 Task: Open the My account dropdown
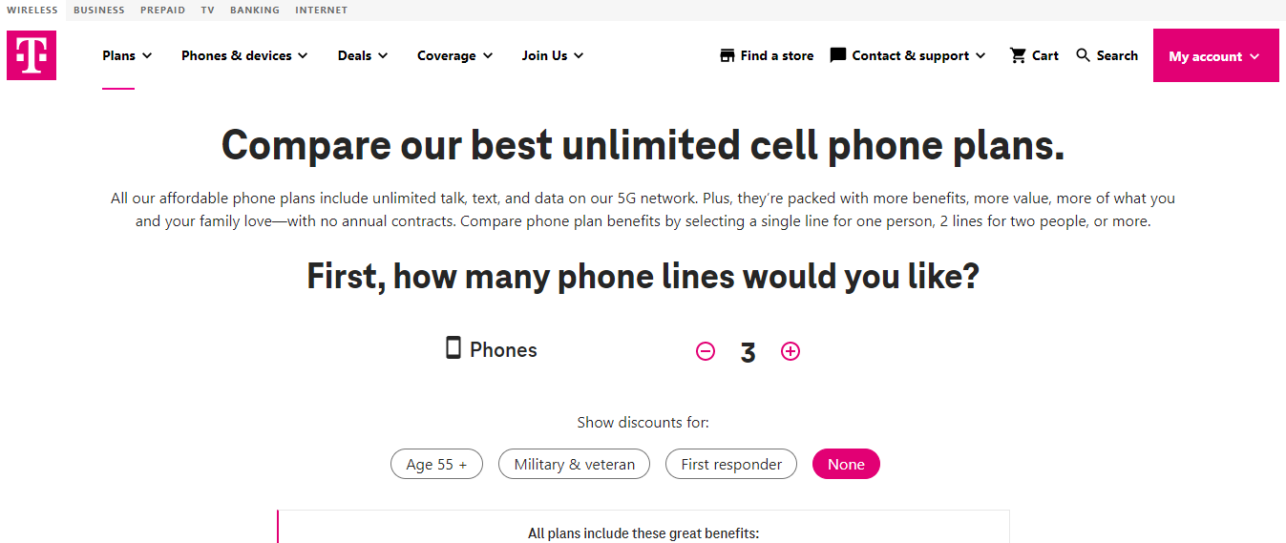pos(1215,56)
